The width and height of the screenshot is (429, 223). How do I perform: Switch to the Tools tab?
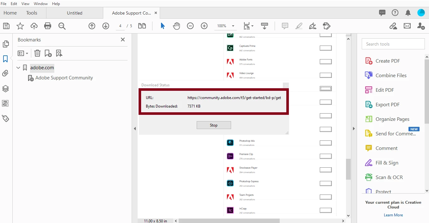(x=32, y=13)
